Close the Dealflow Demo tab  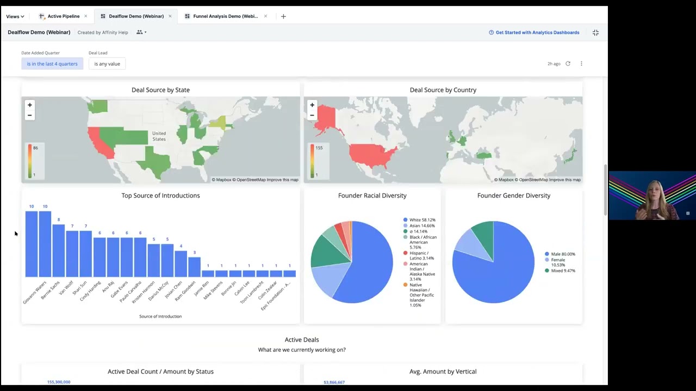click(x=170, y=16)
